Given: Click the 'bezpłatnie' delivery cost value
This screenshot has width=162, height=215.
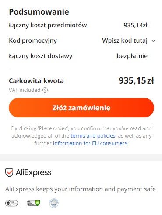Looking at the screenshot, I should click(132, 56).
